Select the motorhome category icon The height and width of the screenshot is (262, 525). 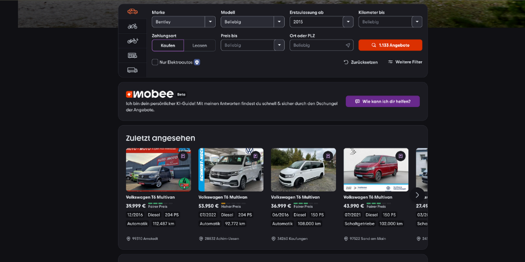(x=132, y=55)
